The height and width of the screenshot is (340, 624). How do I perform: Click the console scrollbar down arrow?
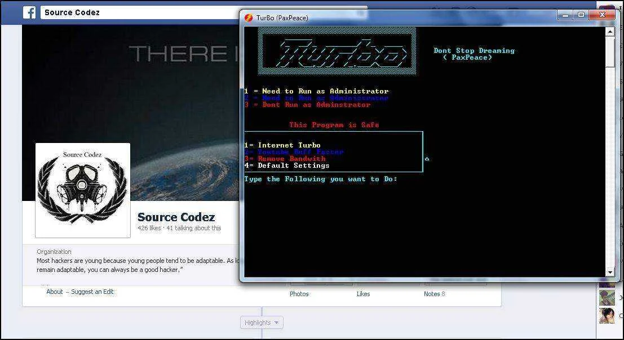pyautogui.click(x=610, y=272)
